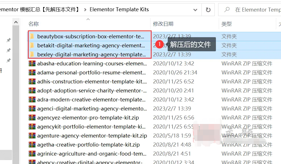Select the agetha-creative-portfolio WinRAR zip icon
The width and height of the screenshot is (281, 164).
click(32, 145)
